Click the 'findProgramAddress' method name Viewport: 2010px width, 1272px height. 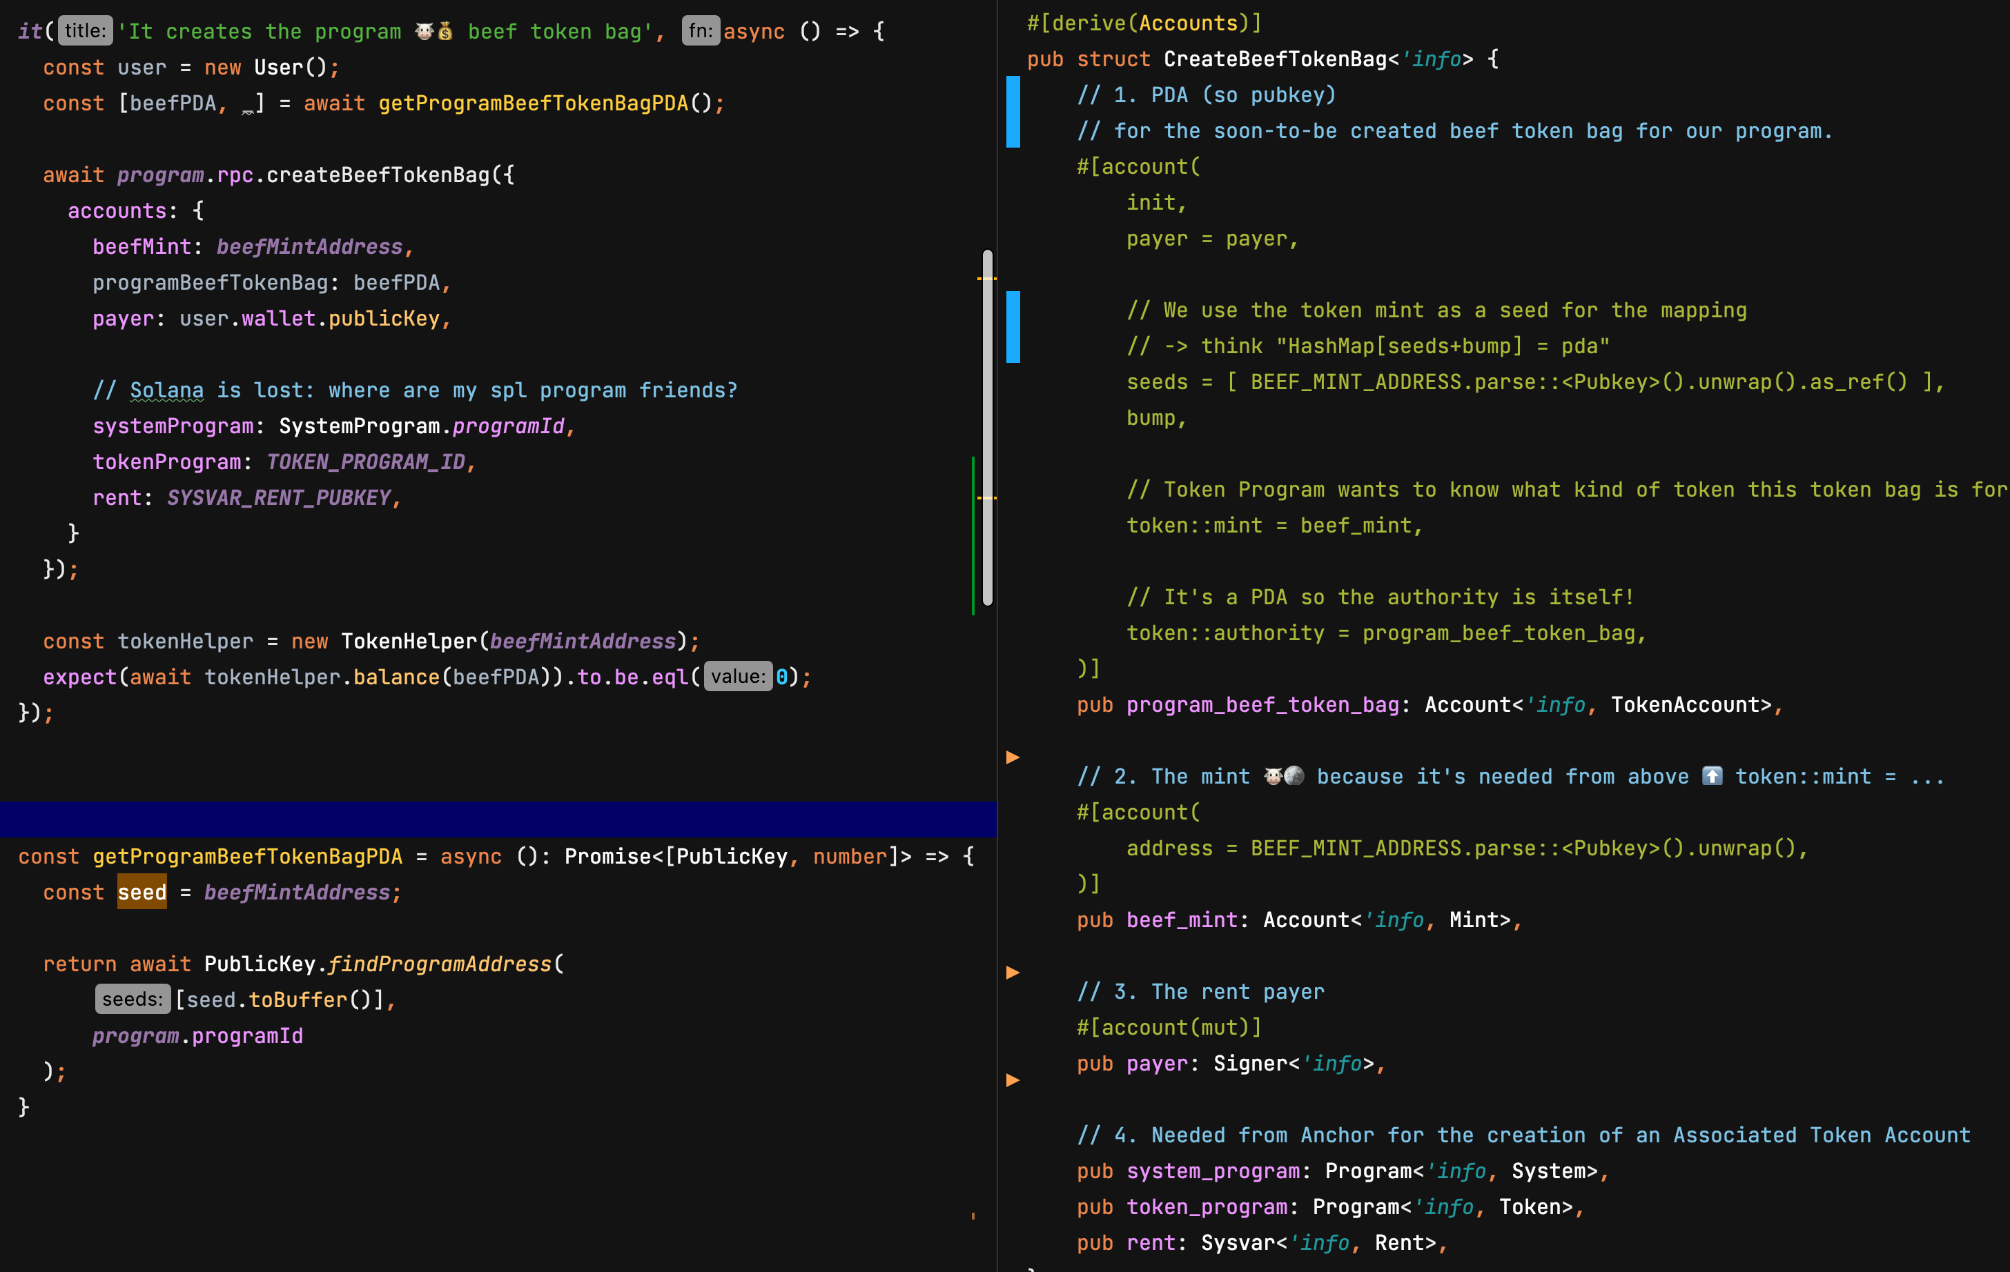click(440, 964)
